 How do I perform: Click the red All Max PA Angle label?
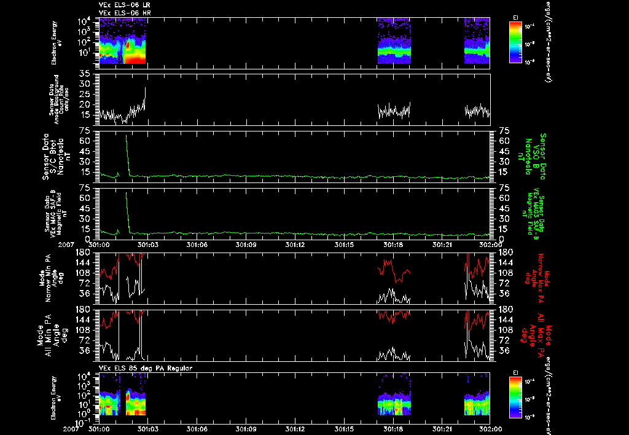(536, 334)
